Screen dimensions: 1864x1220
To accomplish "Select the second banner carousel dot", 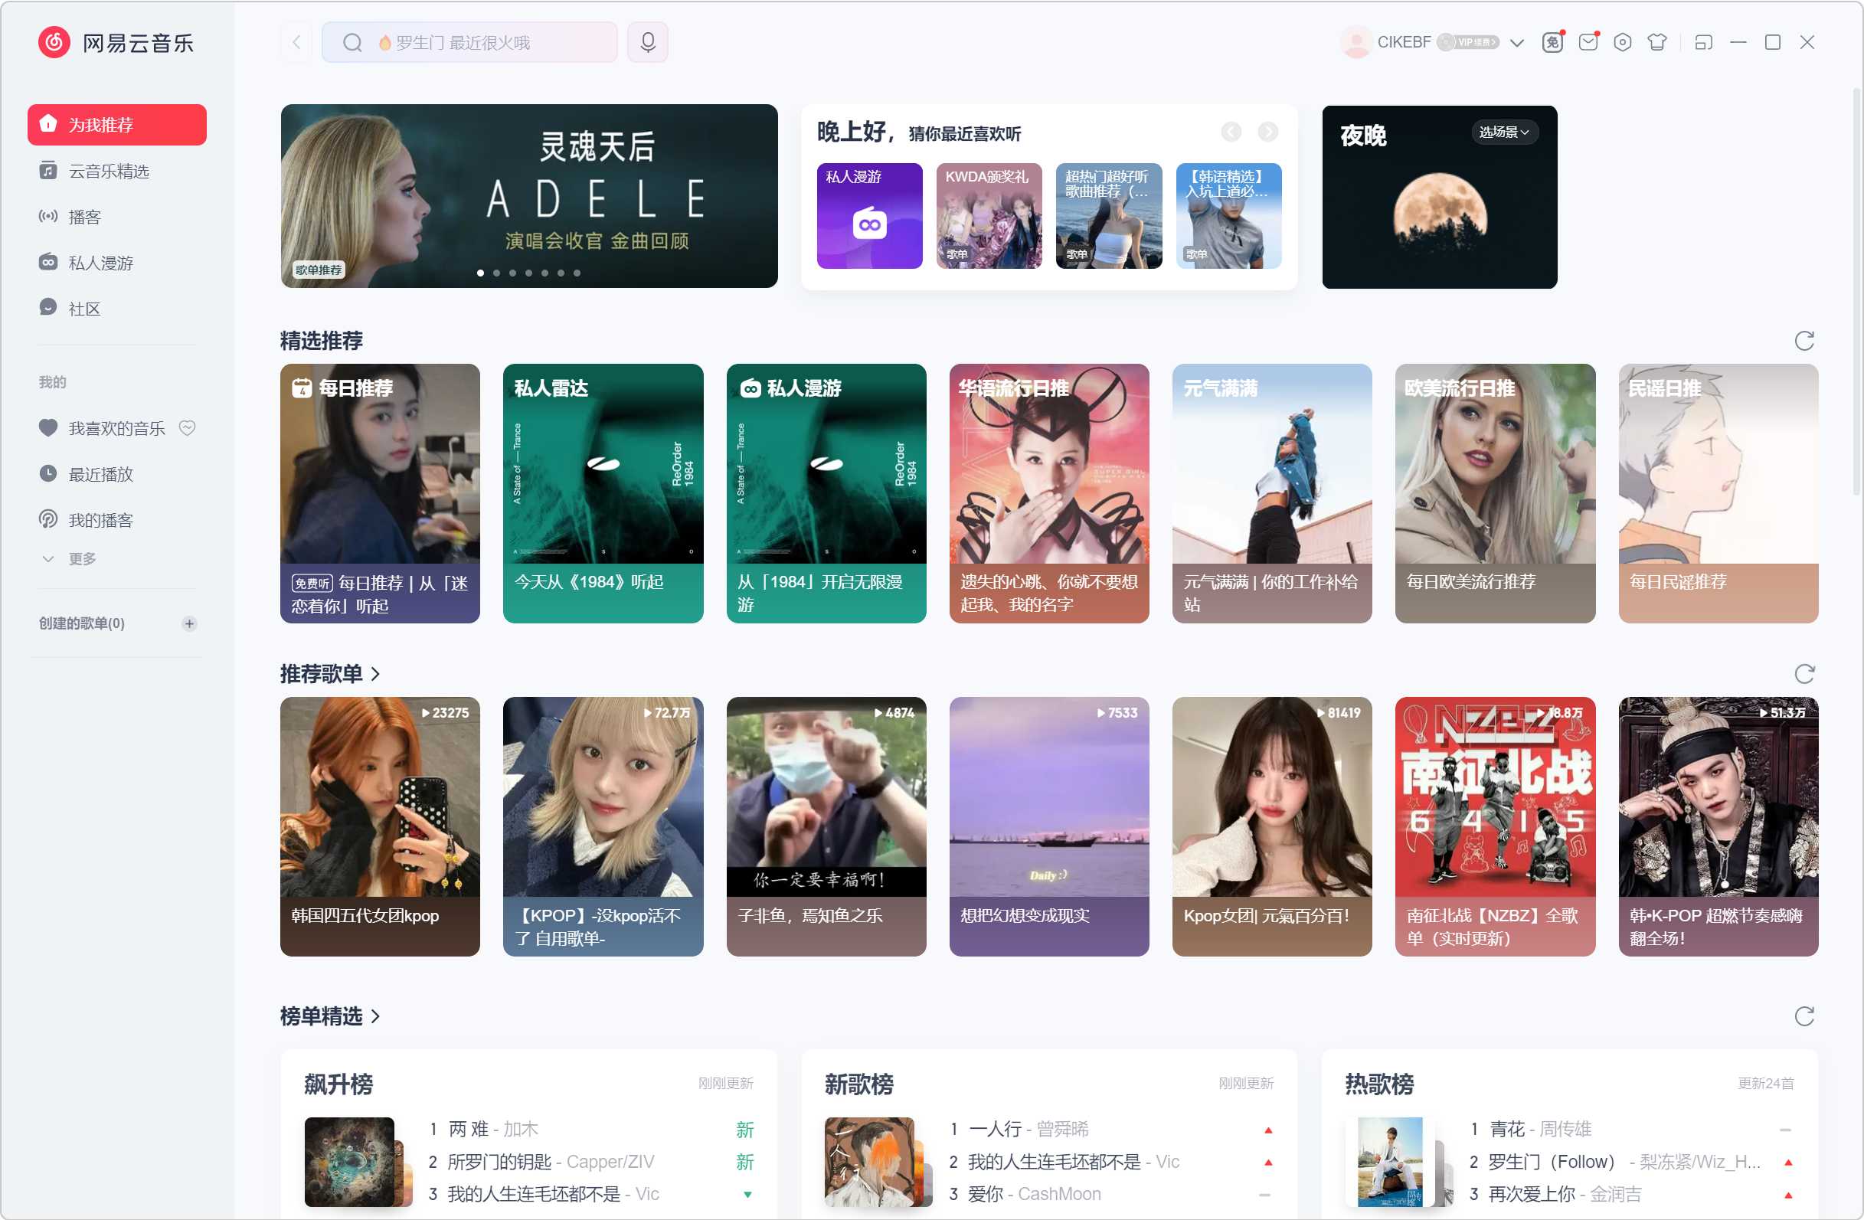I will (496, 273).
